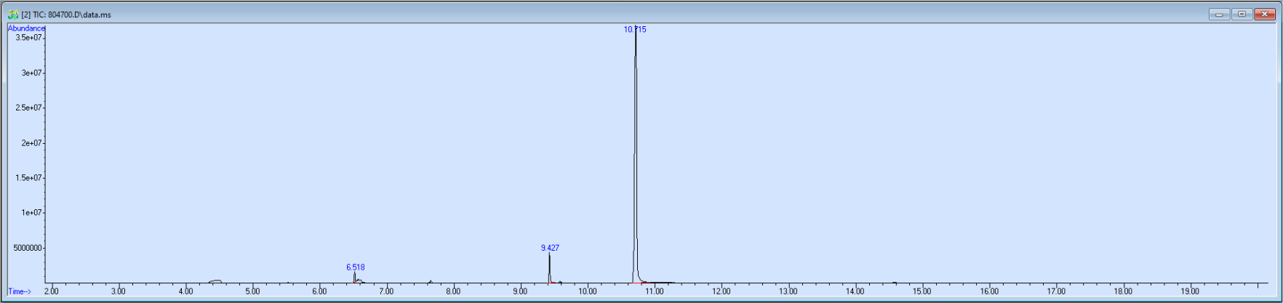Click the 2.00 time axis tick

[52, 291]
